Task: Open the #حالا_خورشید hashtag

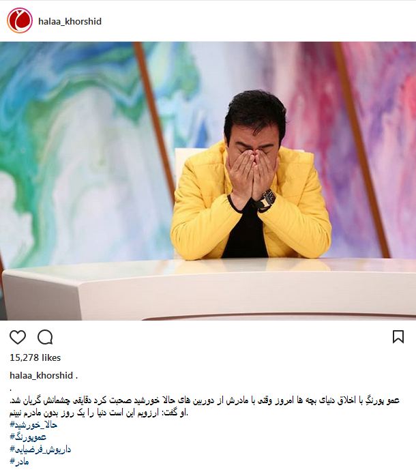Action: click(x=33, y=425)
